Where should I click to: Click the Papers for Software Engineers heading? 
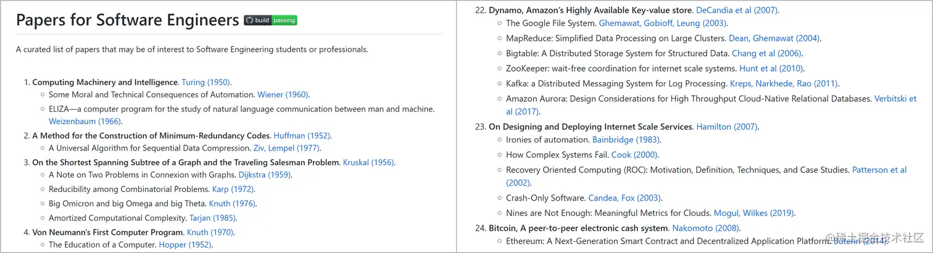click(x=127, y=20)
